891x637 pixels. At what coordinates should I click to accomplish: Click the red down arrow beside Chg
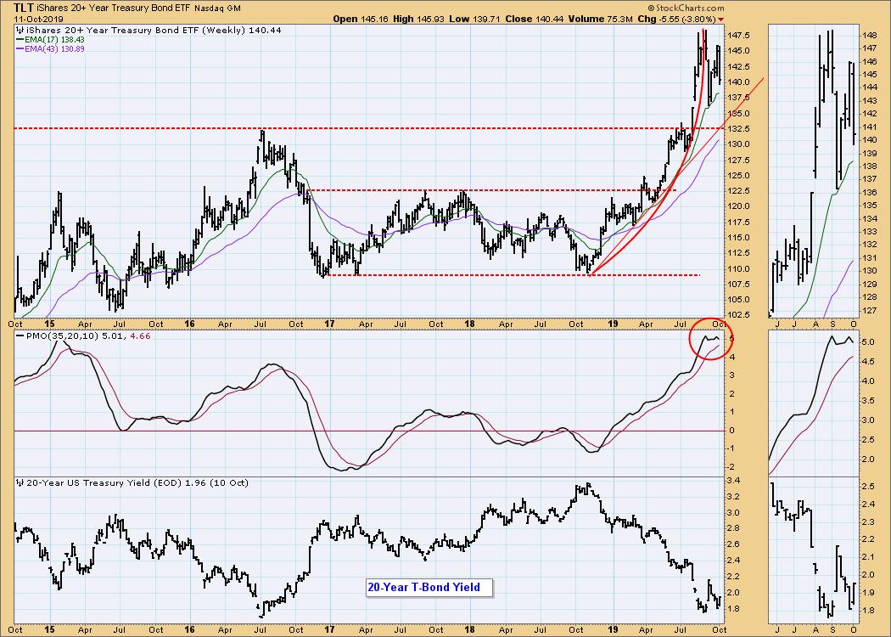(x=721, y=20)
